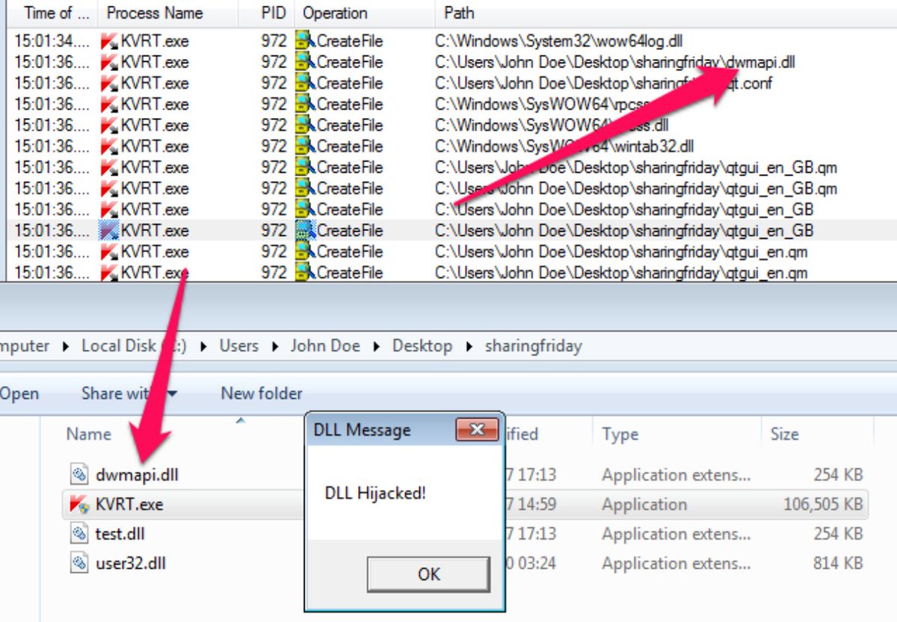This screenshot has width=897, height=622.
Task: Expand breadcrumb arrow after Desktop
Action: 469,346
